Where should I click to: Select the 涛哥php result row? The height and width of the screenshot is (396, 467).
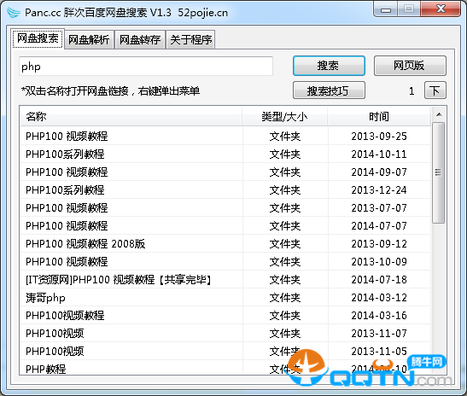click(225, 298)
